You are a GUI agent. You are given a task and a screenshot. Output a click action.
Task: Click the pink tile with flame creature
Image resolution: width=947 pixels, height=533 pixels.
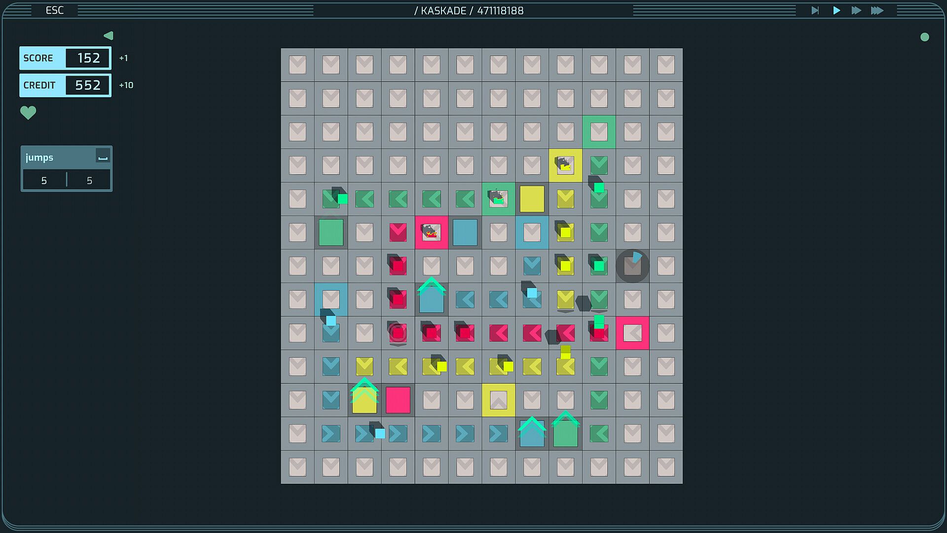pos(432,232)
